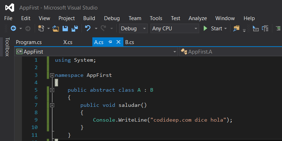The image size is (282, 141).
Task: Collapse the class A code block
Action: [x=52, y=90]
